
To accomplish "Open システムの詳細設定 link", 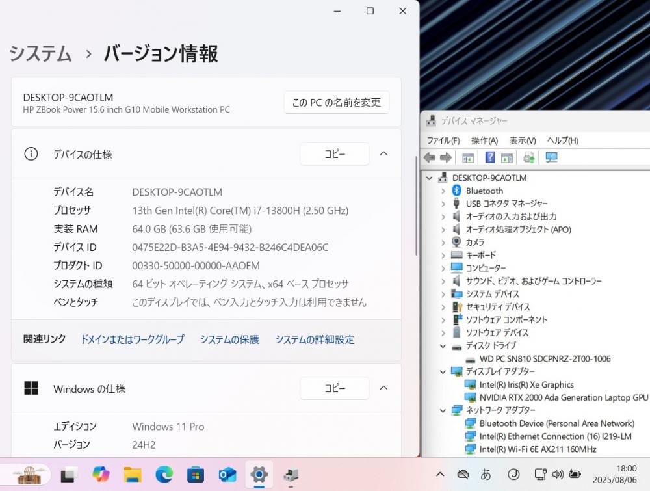I will pos(315,339).
